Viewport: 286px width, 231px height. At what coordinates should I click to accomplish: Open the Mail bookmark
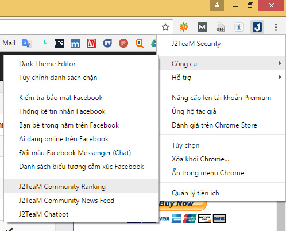[x=9, y=43]
